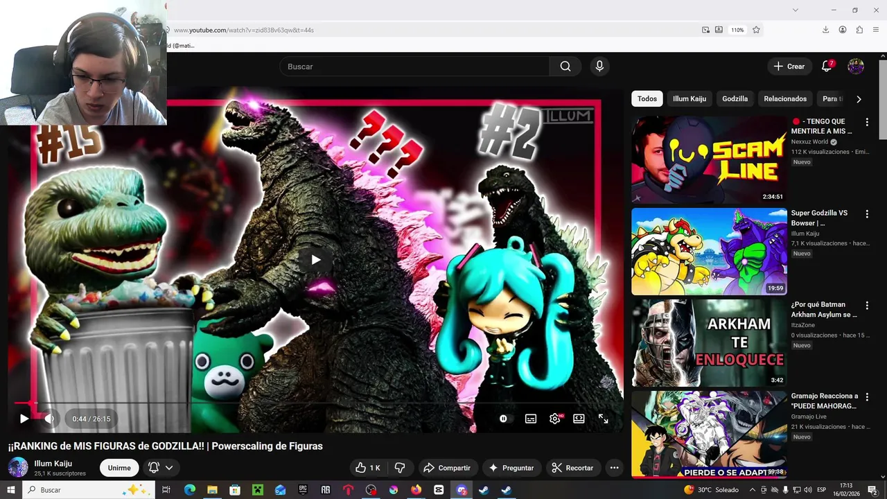Toggle fullscreen mode
Screen dimensions: 887x499
coord(603,419)
